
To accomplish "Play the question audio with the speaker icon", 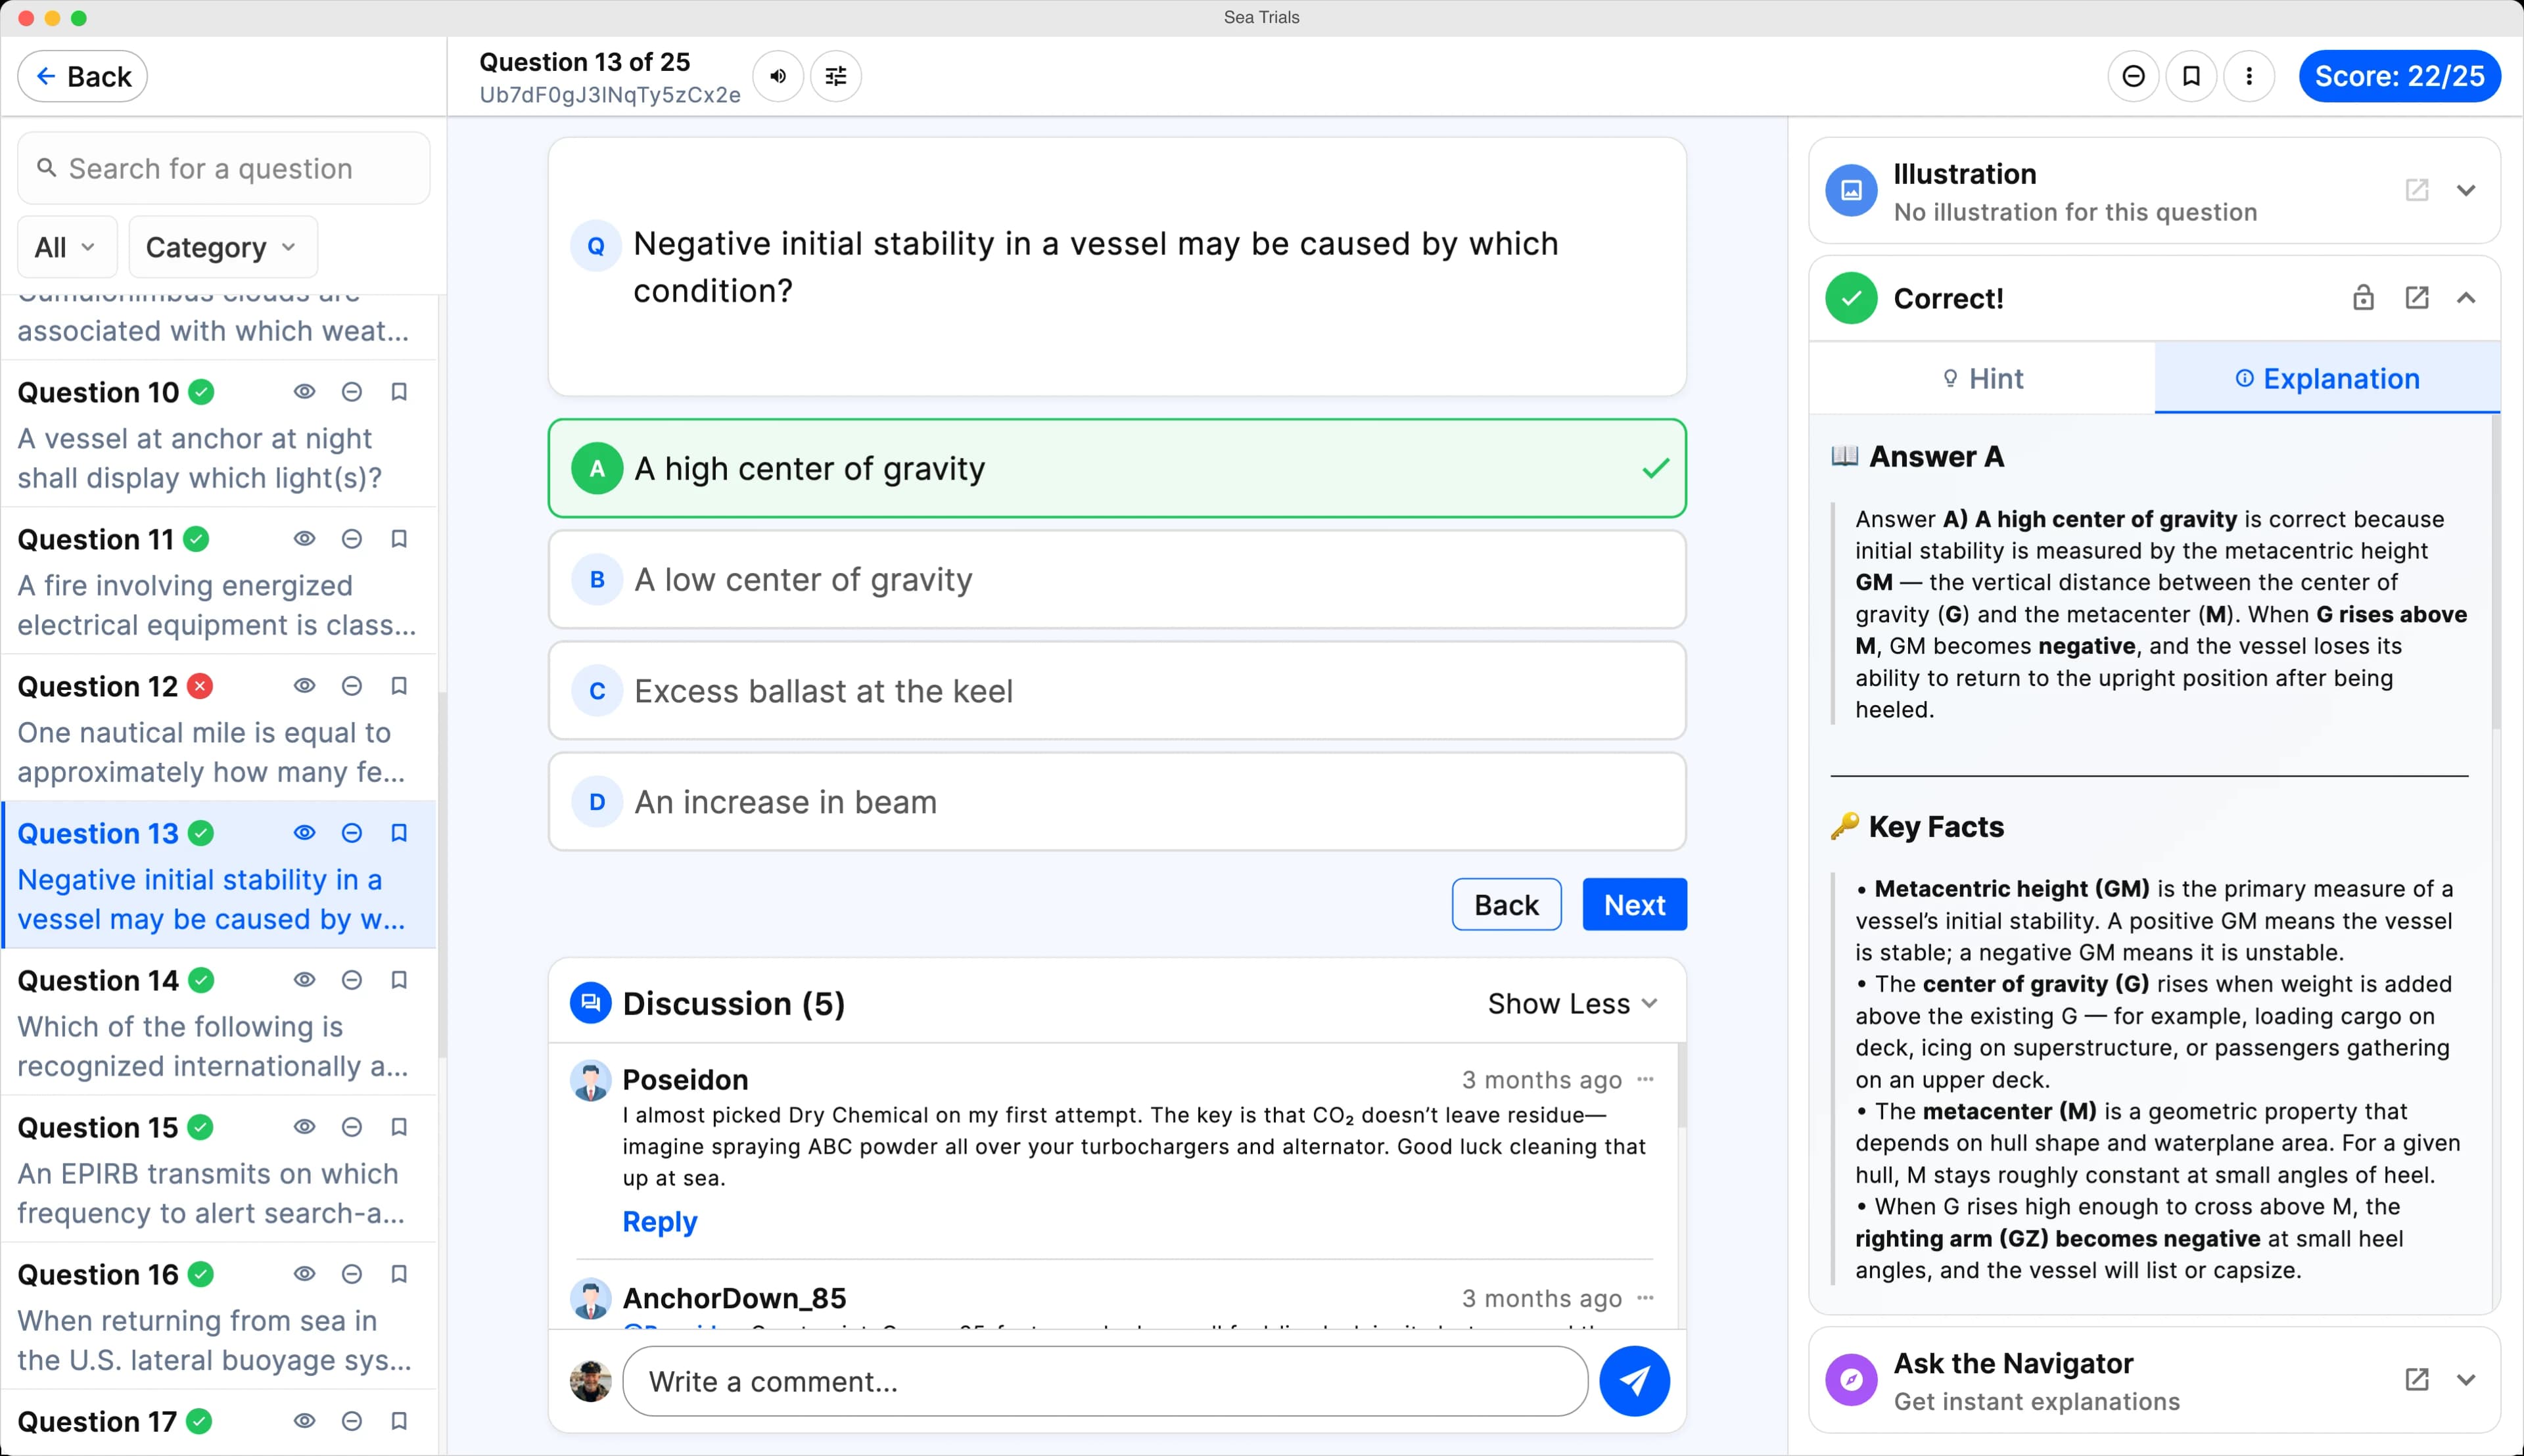I will [778, 76].
